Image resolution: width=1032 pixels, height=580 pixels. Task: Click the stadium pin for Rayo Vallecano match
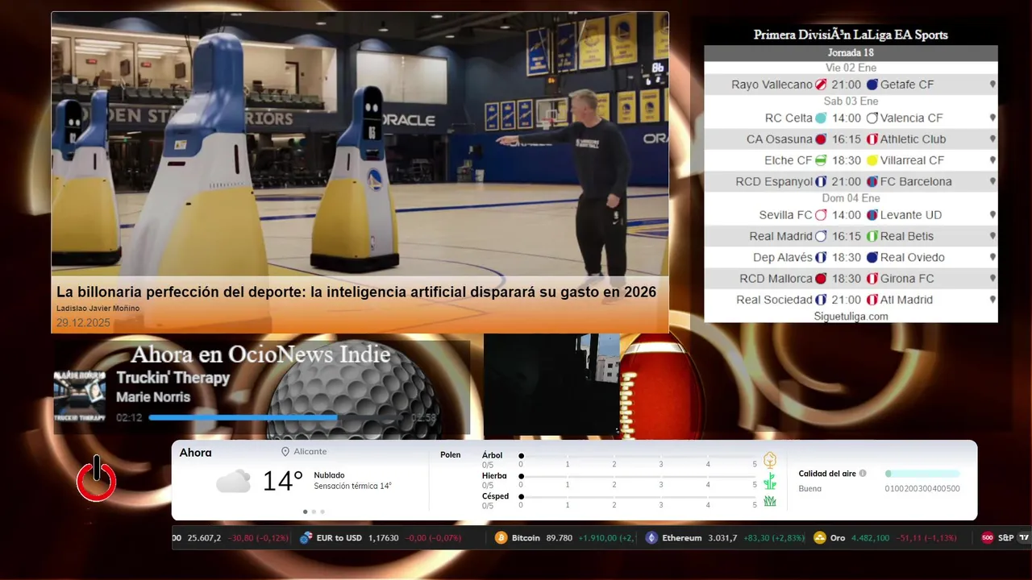992,85
